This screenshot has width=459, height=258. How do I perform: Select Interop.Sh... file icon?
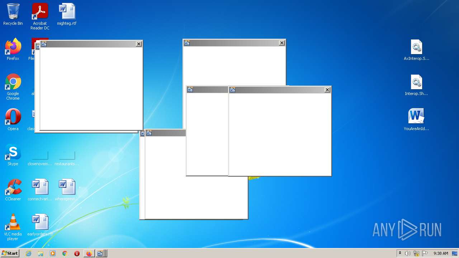416,85
